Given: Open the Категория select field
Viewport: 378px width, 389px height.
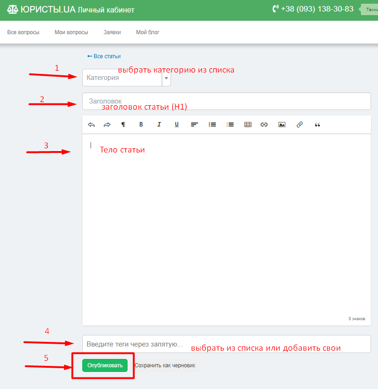Looking at the screenshot, I should tap(127, 78).
